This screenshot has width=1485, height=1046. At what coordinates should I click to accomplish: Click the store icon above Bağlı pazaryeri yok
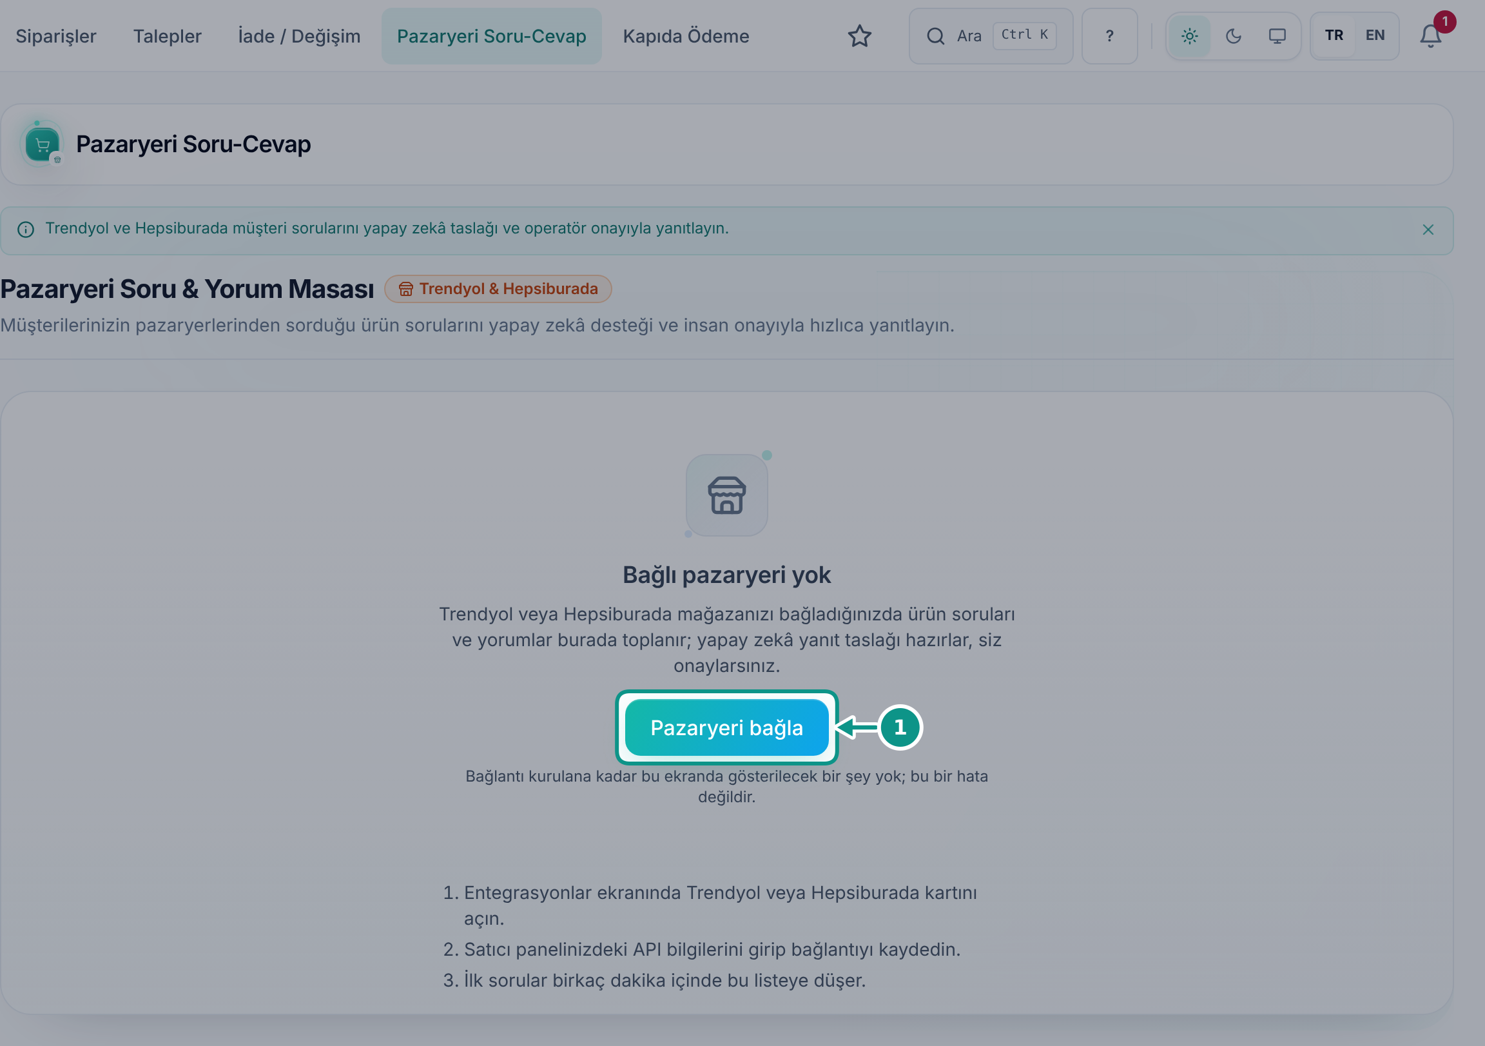click(x=726, y=495)
